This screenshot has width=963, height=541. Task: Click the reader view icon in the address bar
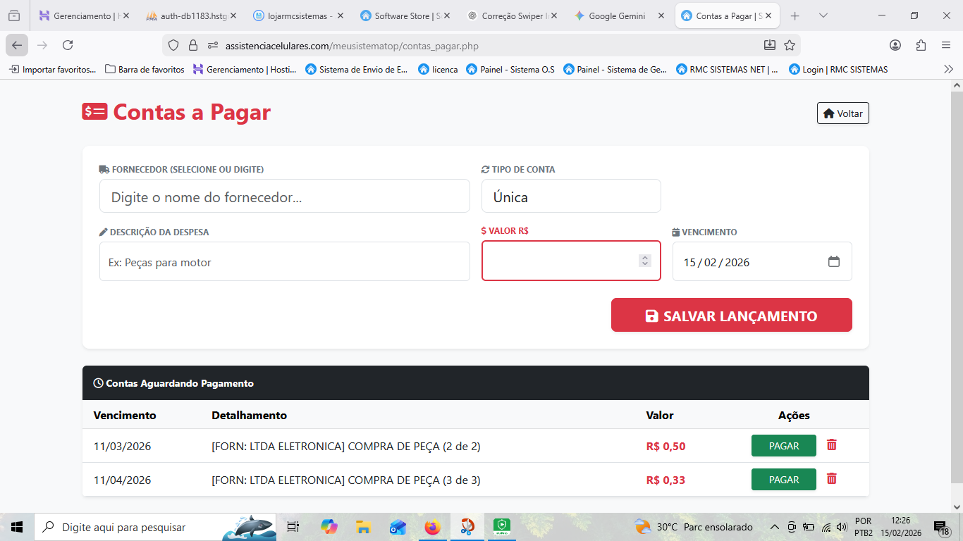pyautogui.click(x=770, y=44)
